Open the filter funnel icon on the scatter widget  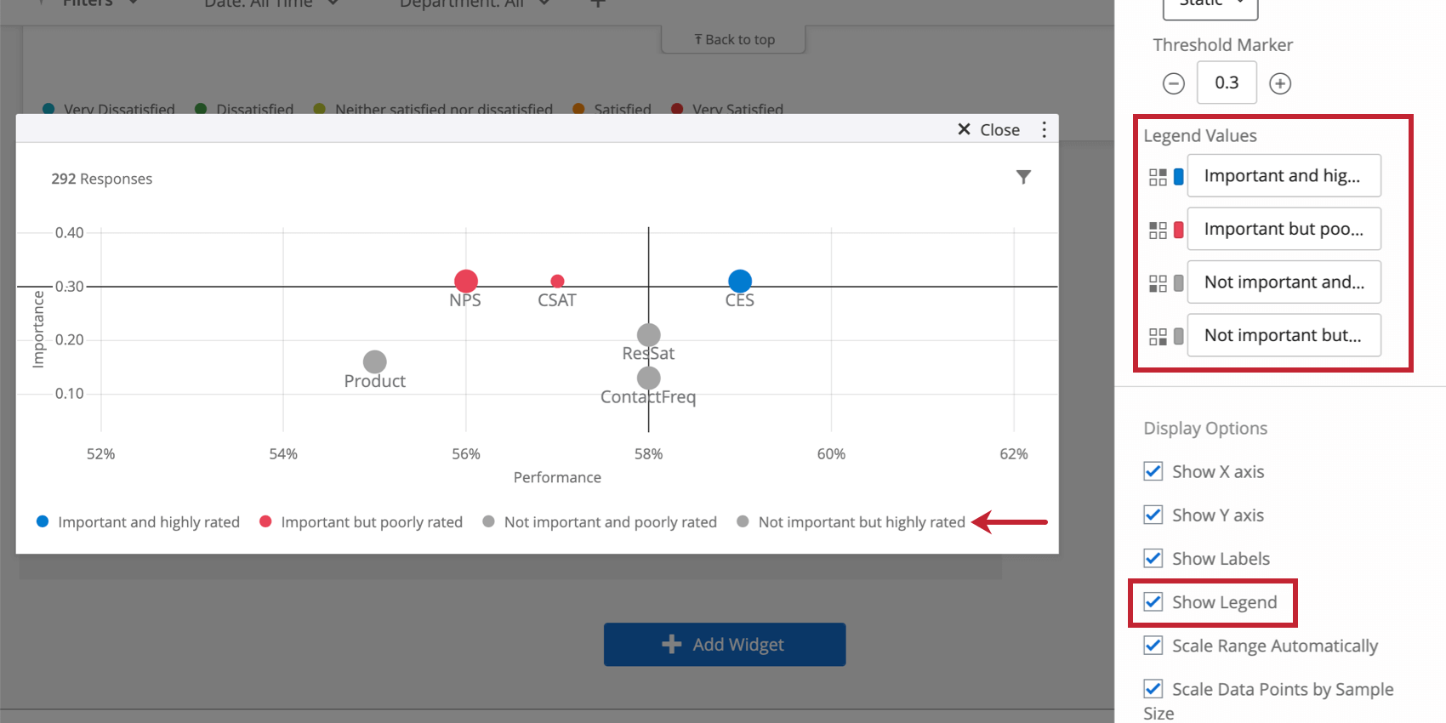[x=1023, y=177]
